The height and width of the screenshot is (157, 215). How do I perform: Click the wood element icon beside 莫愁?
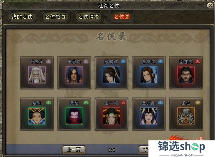click(86, 102)
